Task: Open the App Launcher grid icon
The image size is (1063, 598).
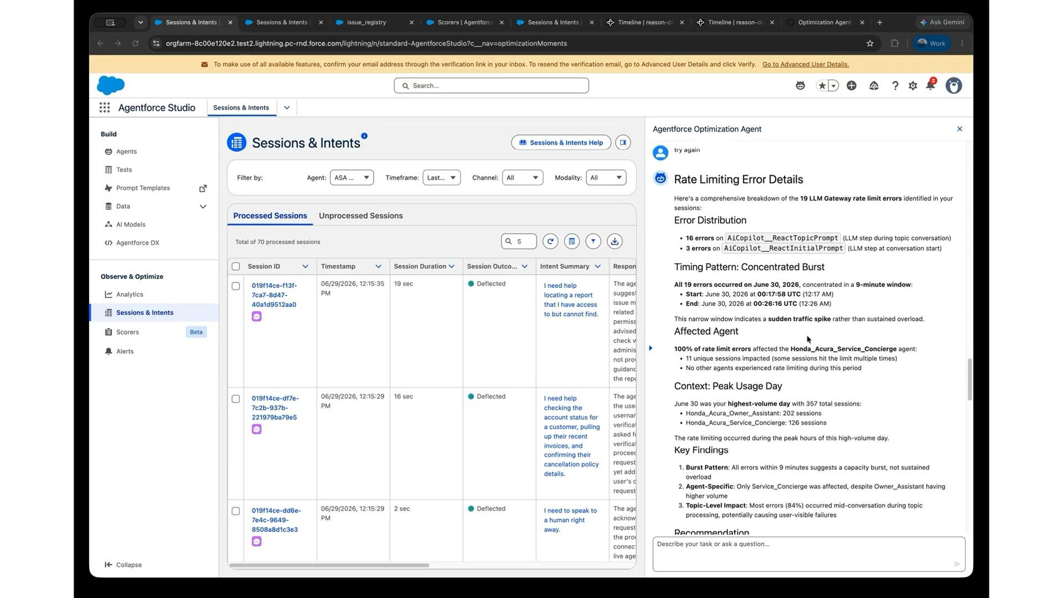Action: 105,108
